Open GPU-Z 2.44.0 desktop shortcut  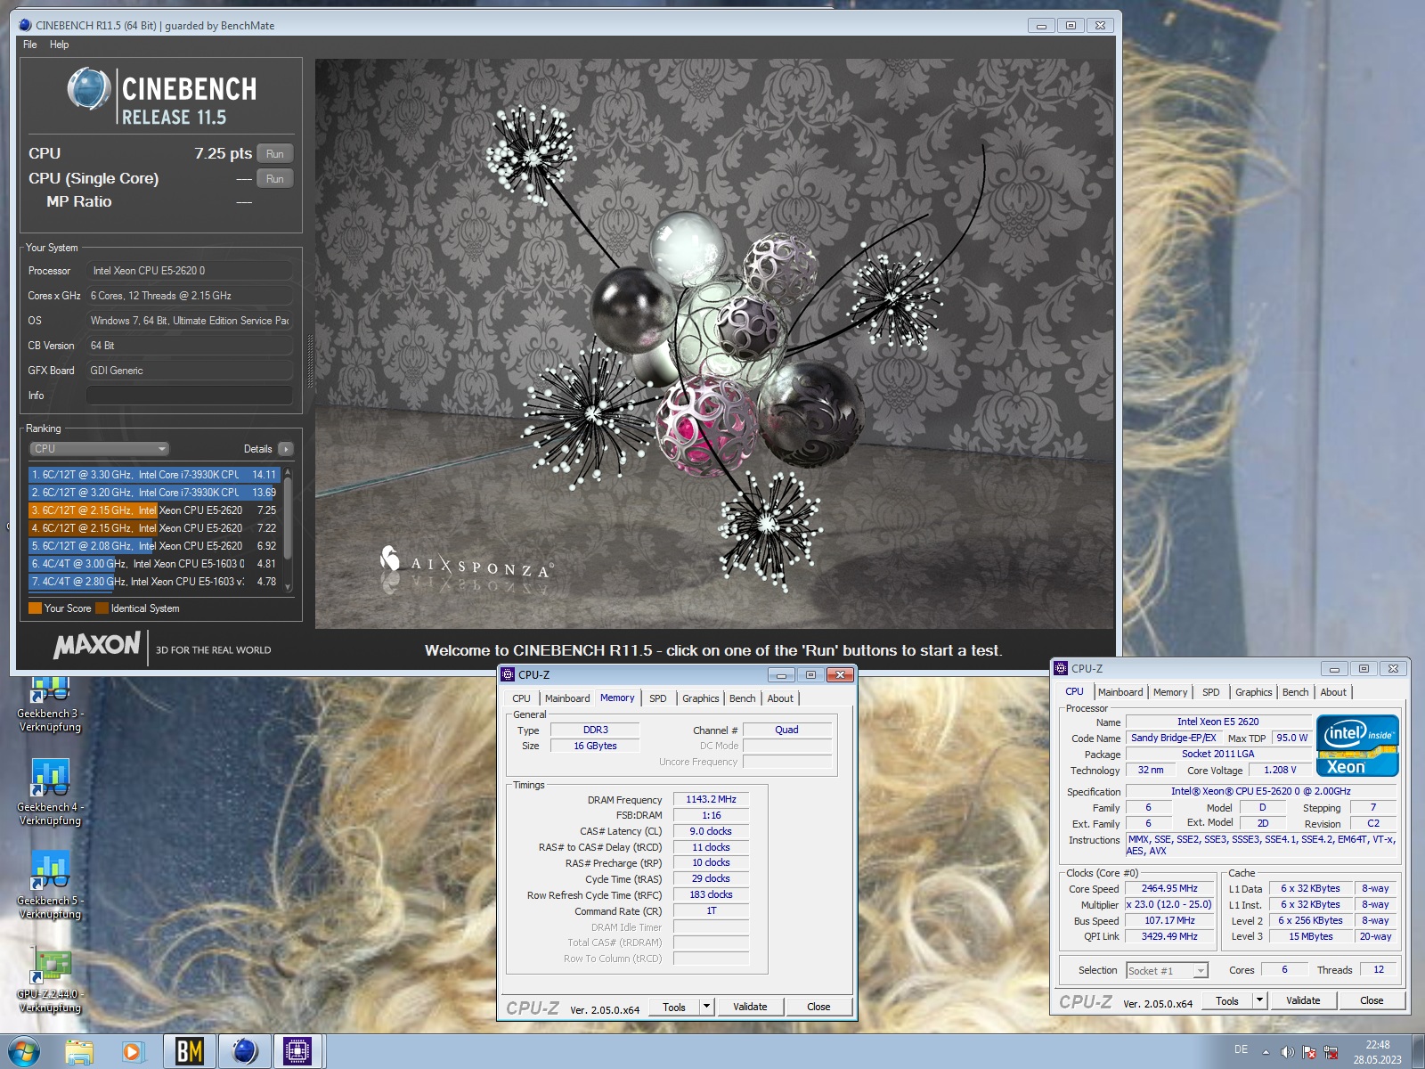point(51,980)
